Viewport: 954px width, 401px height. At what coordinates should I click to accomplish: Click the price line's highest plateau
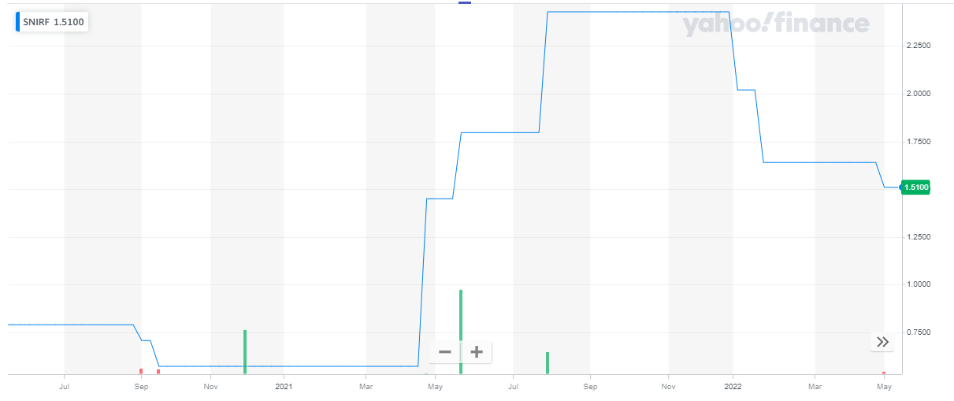(638, 12)
